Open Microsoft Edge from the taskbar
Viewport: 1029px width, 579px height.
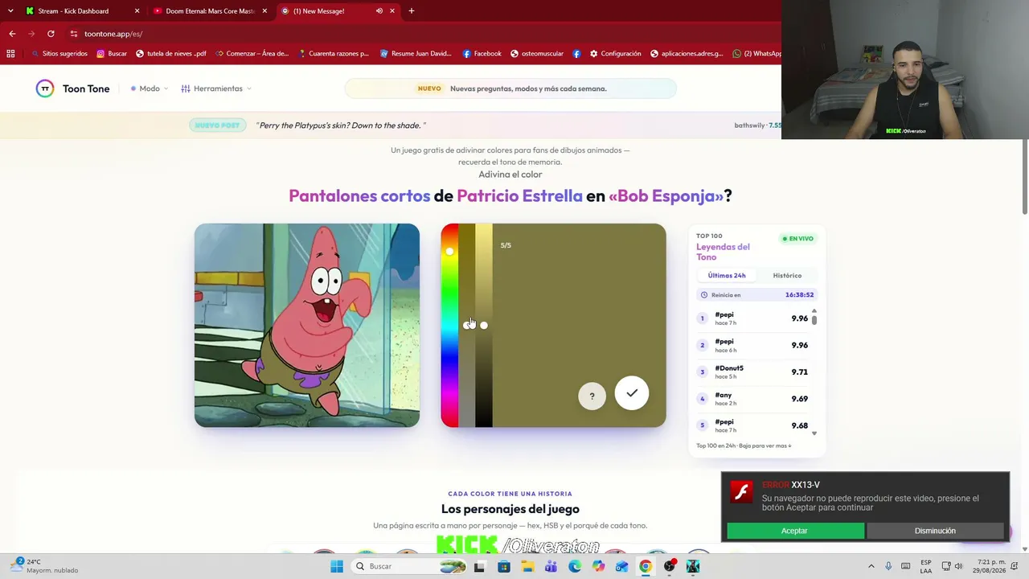click(x=575, y=566)
